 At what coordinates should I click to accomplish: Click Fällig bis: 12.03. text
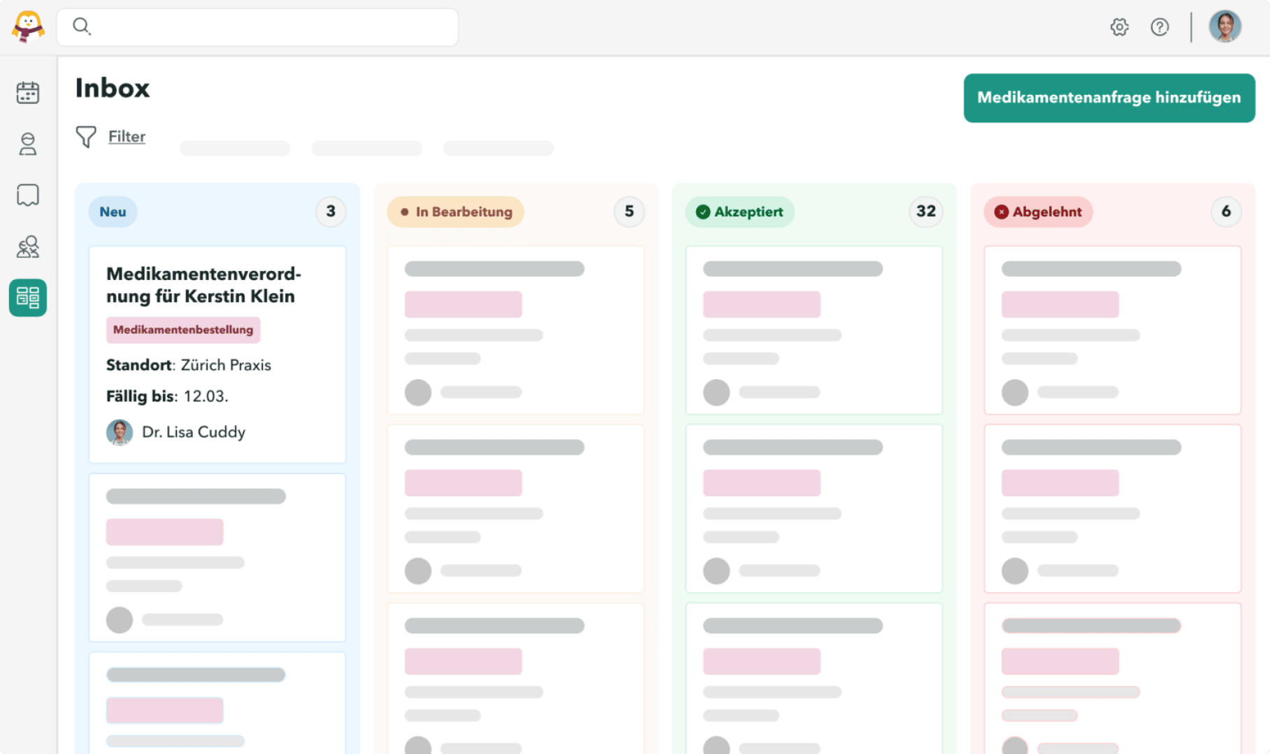coord(167,397)
